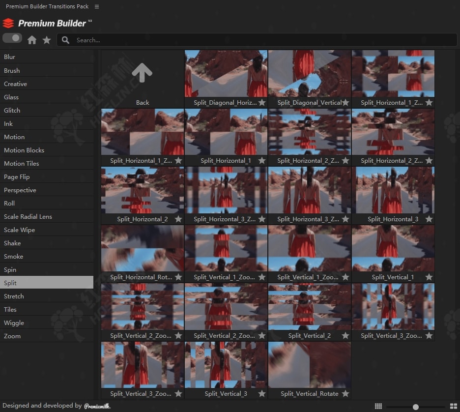Click the search magnifier icon
This screenshot has height=412, width=460.
tap(66, 40)
